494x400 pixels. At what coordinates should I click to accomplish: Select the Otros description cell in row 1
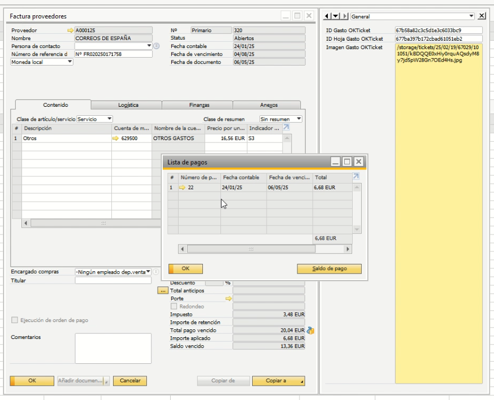[67, 138]
